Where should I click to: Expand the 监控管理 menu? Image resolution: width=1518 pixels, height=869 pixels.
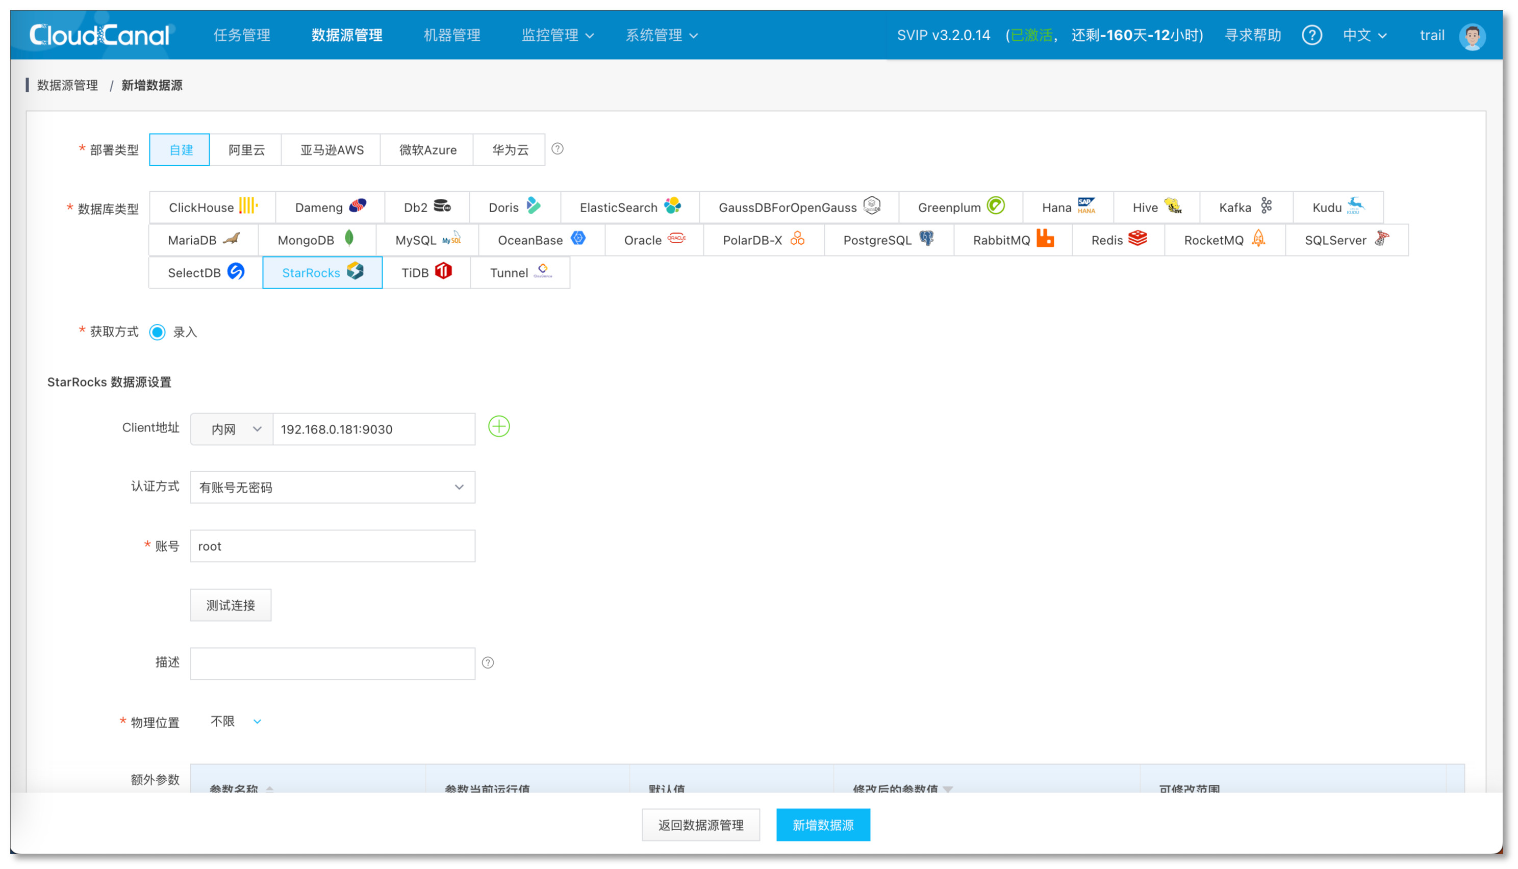point(557,35)
